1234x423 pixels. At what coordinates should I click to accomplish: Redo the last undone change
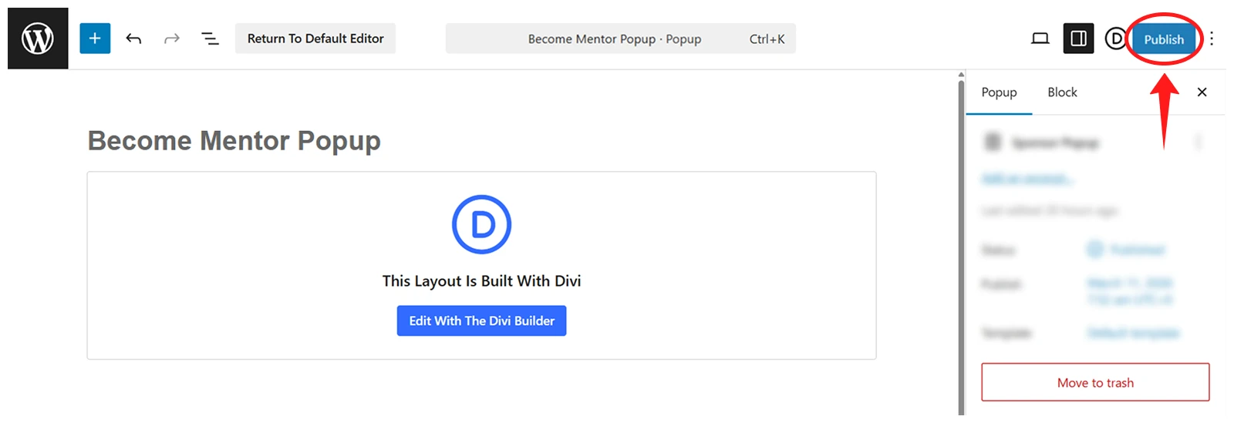tap(171, 39)
